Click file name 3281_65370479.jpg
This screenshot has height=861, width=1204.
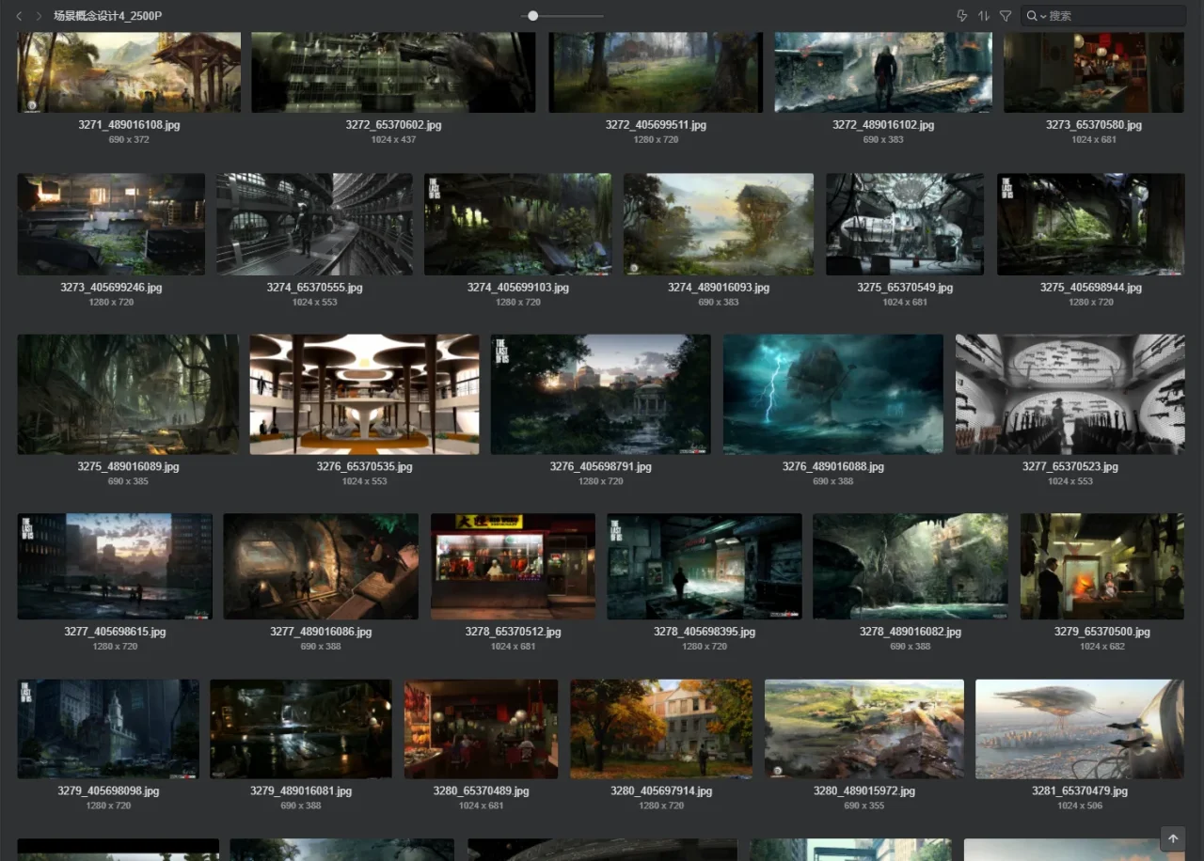point(1080,791)
